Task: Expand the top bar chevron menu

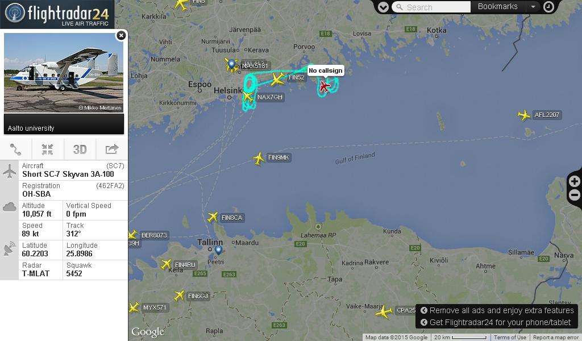Action: click(x=383, y=7)
